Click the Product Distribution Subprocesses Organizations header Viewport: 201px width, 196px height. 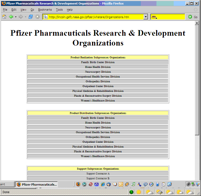pyautogui.click(x=98, y=113)
